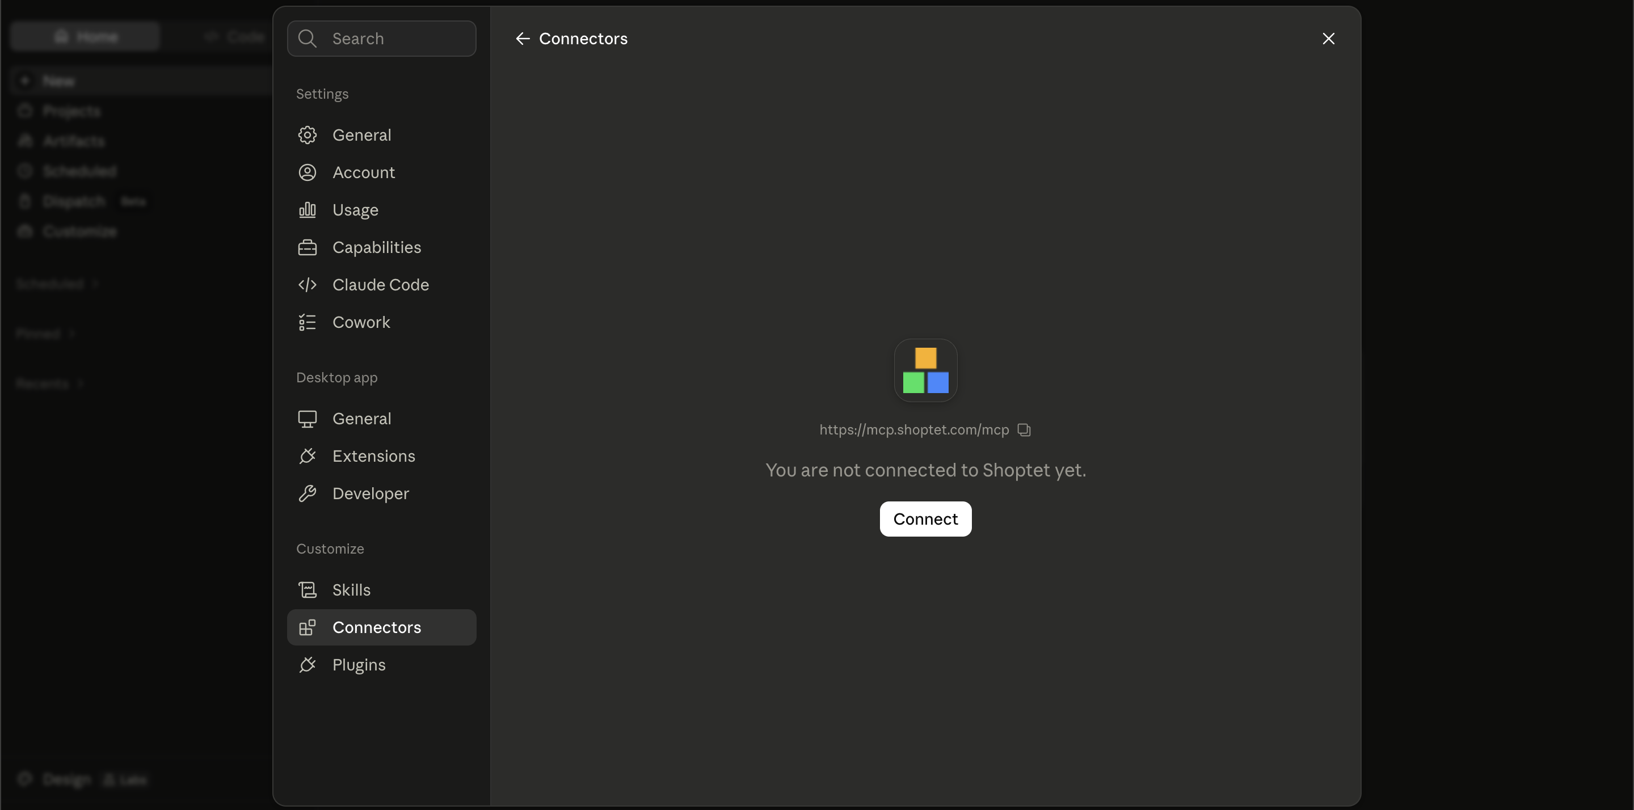Click the Desktop app section heading
Screen dimensions: 1634x810
[337, 377]
